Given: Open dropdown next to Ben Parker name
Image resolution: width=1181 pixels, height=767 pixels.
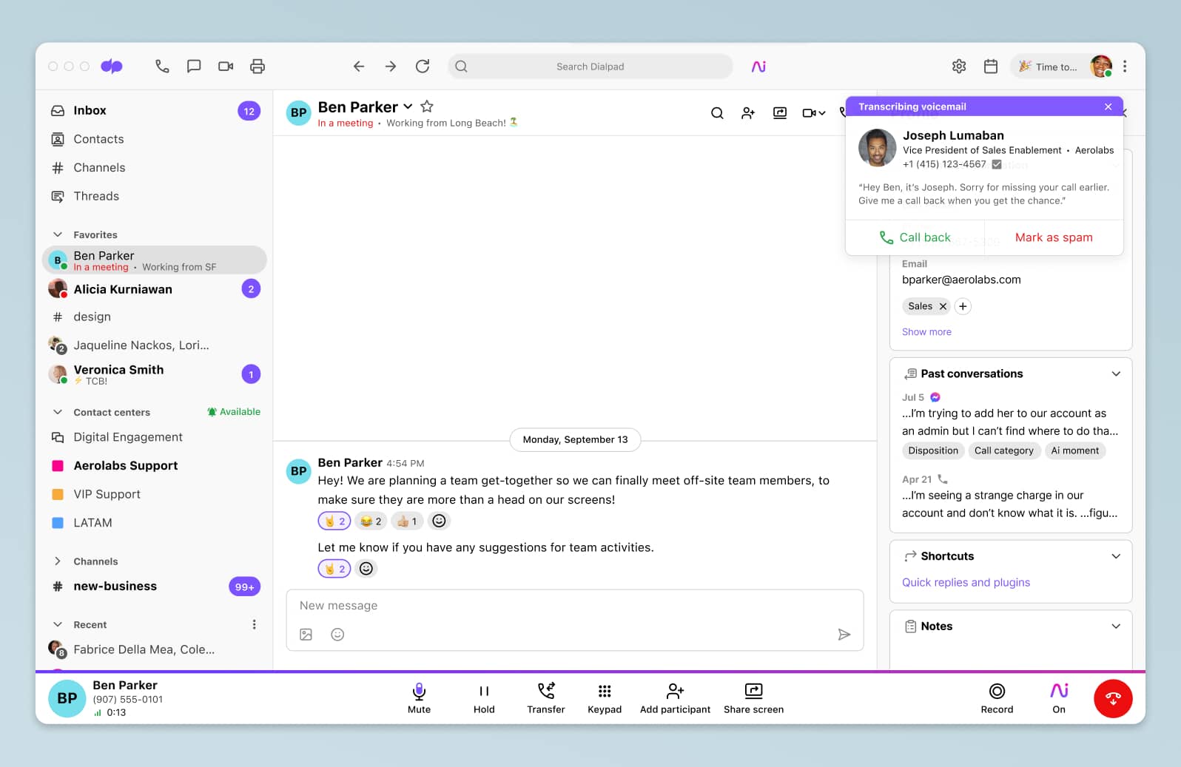Looking at the screenshot, I should point(408,107).
